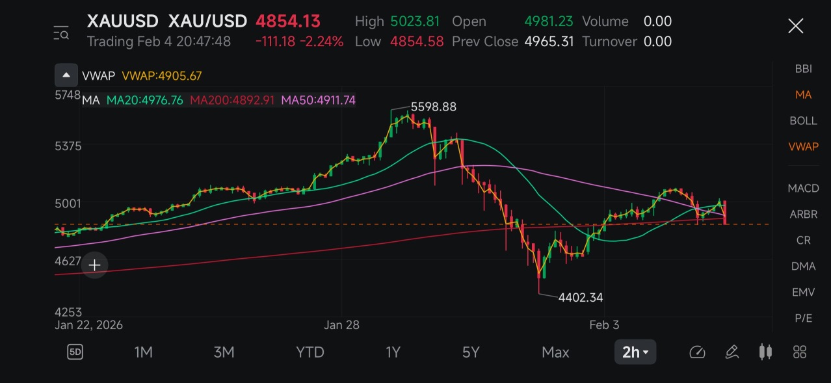Screen dimensions: 831x383
Task: Toggle the VWAP overlay in sidebar
Action: [x=803, y=147]
